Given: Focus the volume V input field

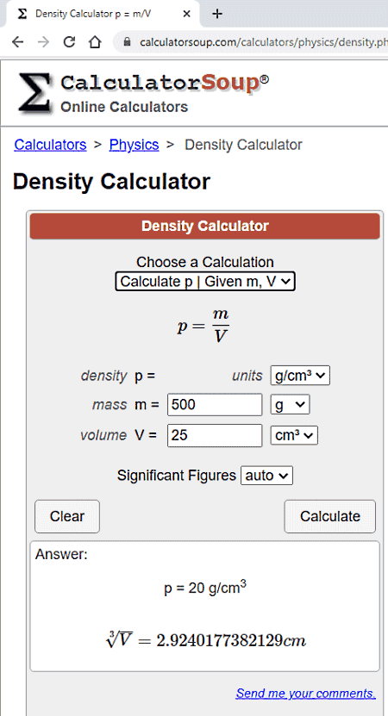Looking at the screenshot, I should tap(215, 435).
